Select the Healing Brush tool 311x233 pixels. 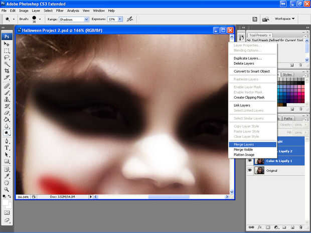tap(7, 86)
